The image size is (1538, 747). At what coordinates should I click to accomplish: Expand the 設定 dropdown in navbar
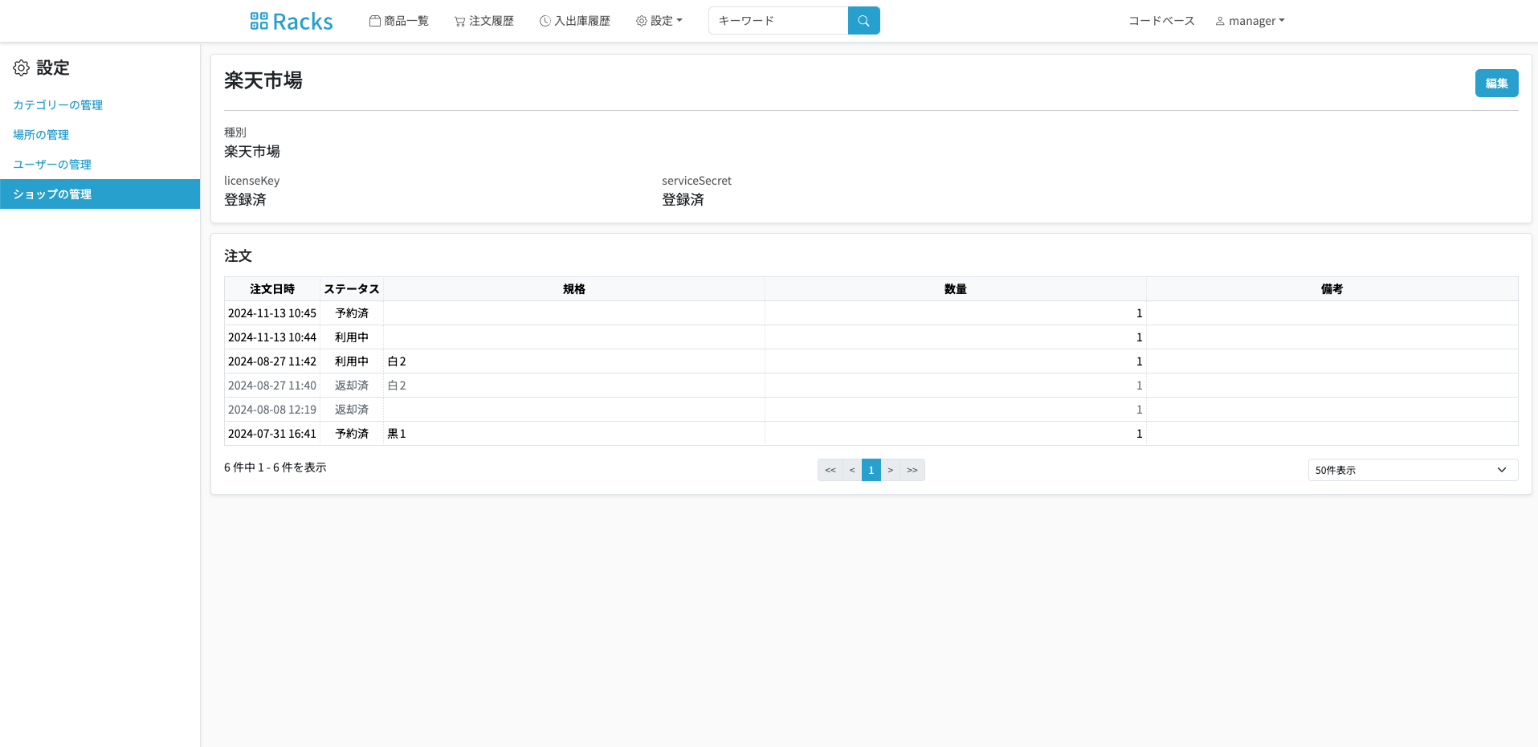pyautogui.click(x=659, y=21)
